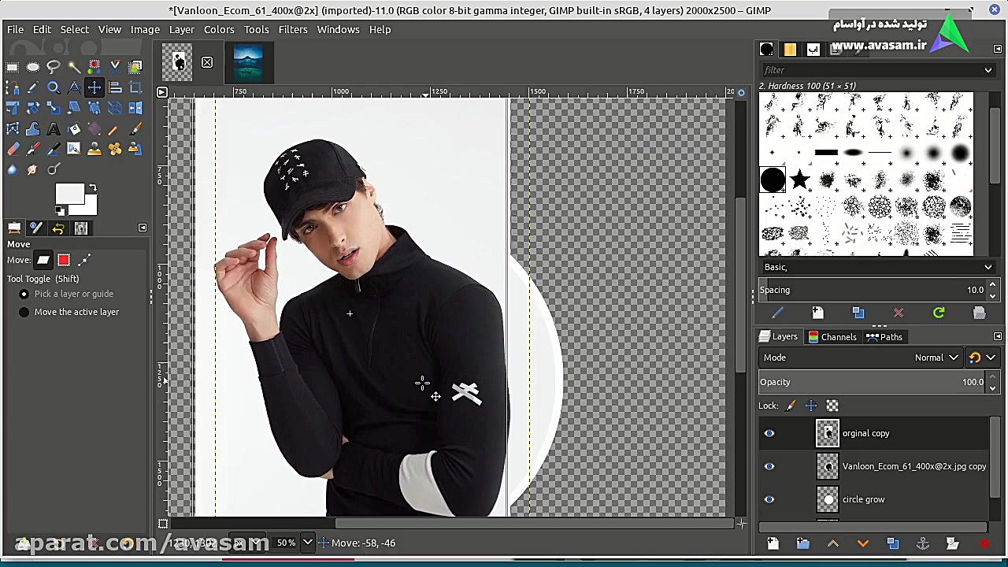The height and width of the screenshot is (567, 1008).
Task: Raise layer with the up arrow icon
Action: pos(832,543)
